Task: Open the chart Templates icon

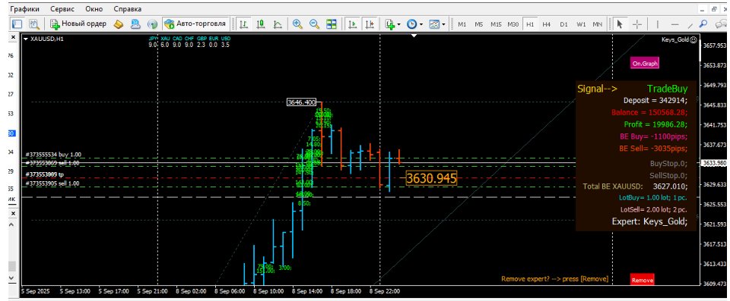Action: [x=434, y=24]
